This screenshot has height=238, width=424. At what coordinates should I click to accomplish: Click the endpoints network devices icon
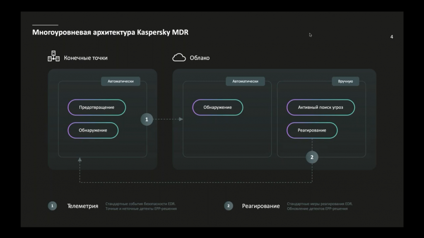click(x=53, y=56)
